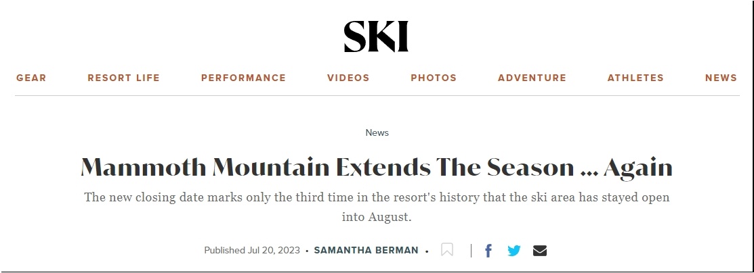Share the article via email envelope icon

point(539,251)
